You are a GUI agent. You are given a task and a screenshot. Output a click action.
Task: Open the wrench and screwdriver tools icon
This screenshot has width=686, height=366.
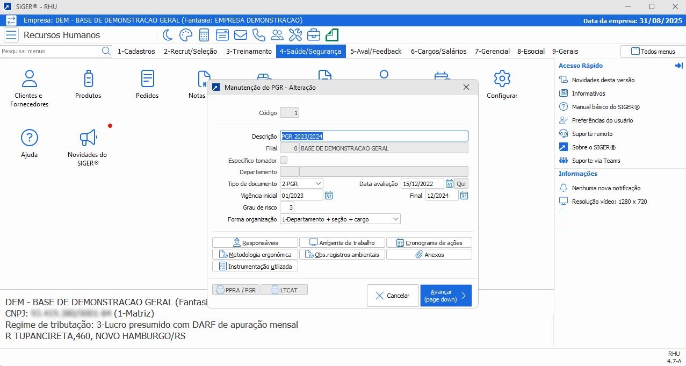pos(295,35)
